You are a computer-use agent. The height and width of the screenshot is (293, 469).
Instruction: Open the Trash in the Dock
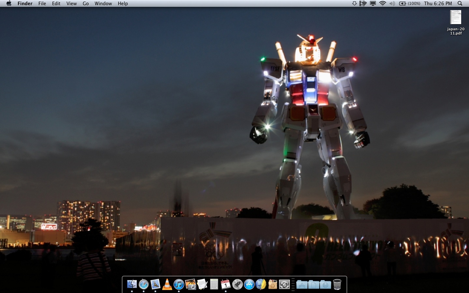(337, 284)
